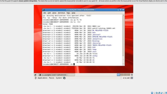
Task: Click the jbossas7 directory name
Action: click(96, 35)
